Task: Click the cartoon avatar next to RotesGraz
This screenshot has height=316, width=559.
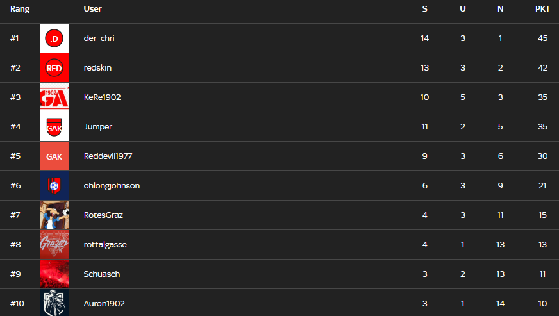Action: pos(54,215)
